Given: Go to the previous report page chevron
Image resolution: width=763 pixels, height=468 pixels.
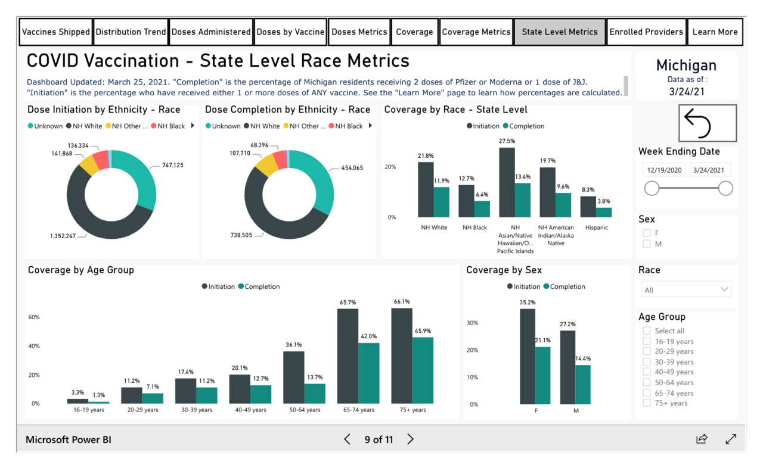Looking at the screenshot, I should [x=347, y=439].
